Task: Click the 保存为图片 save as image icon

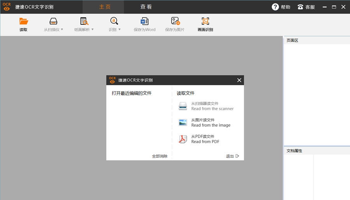Action: point(175,21)
